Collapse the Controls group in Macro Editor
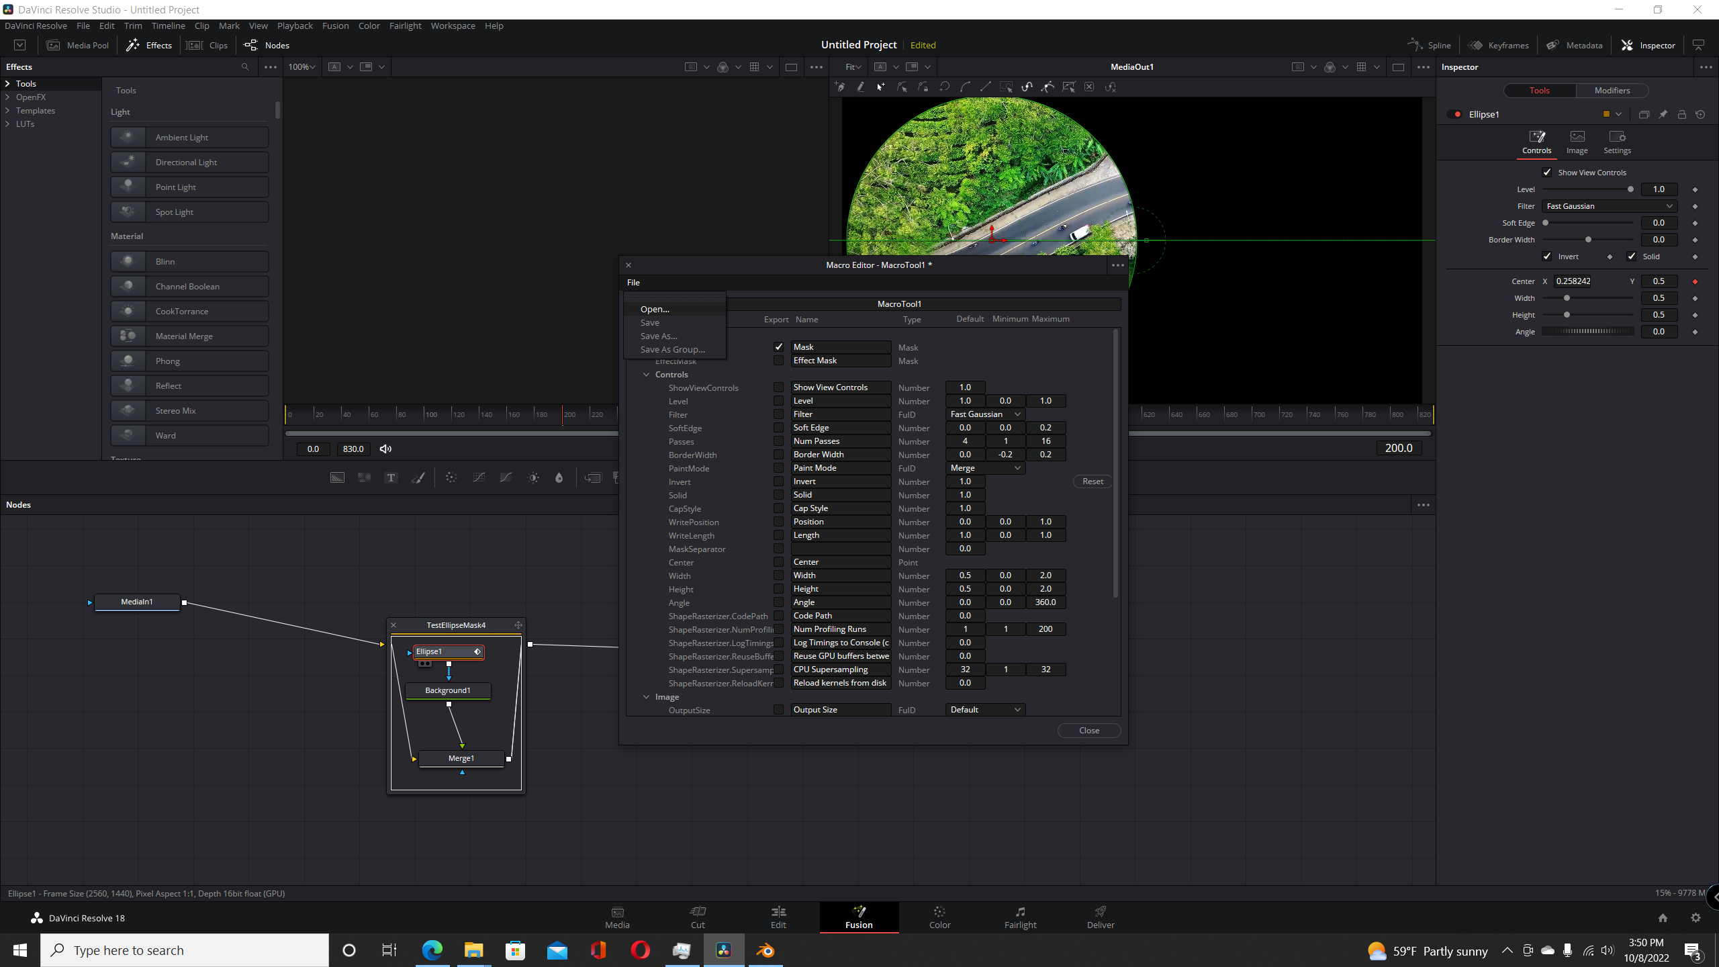This screenshot has width=1719, height=967. 646,375
